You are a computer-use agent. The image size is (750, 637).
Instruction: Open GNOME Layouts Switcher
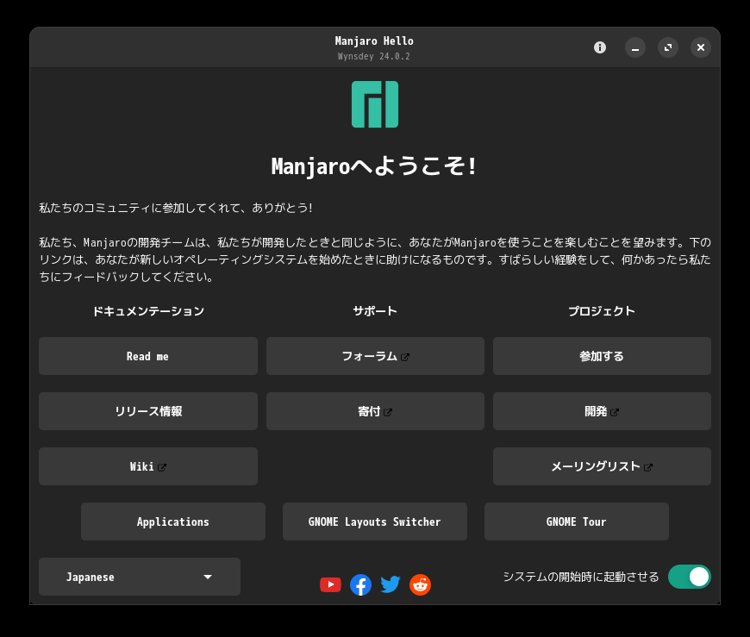[375, 521]
